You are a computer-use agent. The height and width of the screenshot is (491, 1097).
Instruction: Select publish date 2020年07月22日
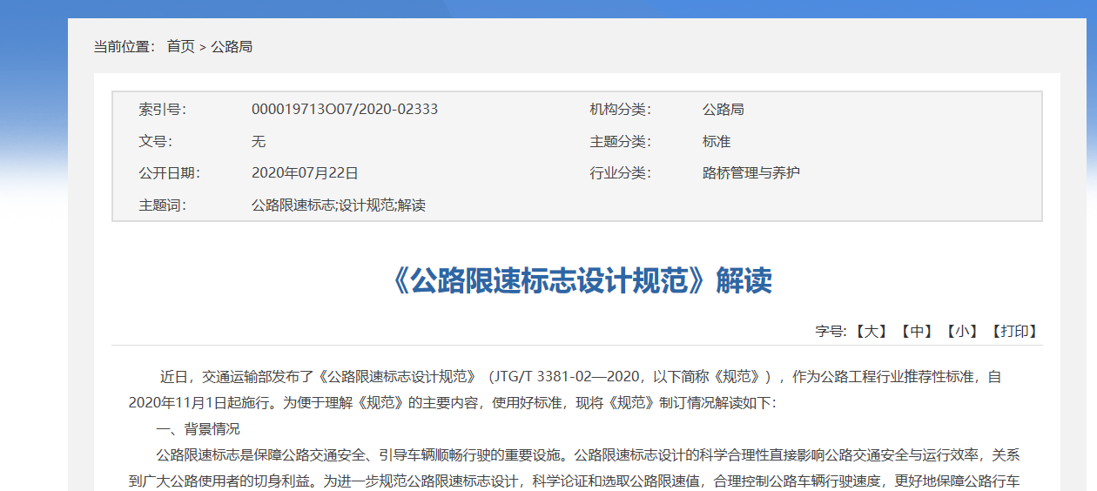305,172
